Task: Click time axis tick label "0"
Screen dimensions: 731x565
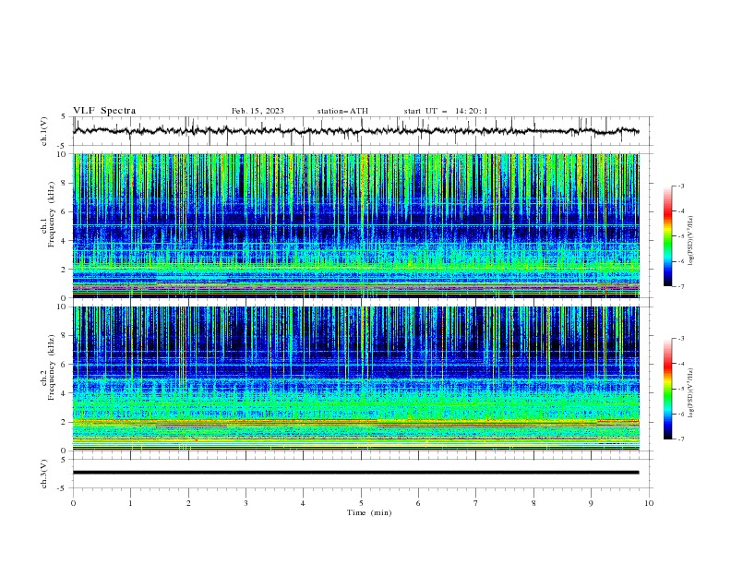Action: coord(73,503)
